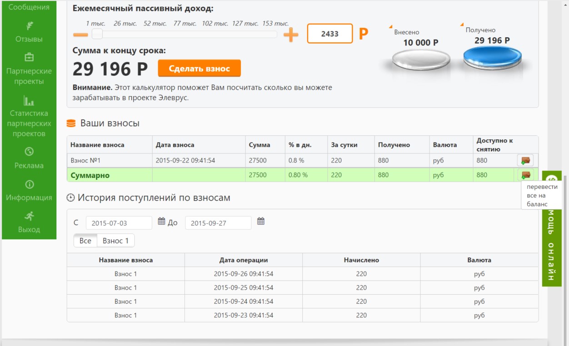569x346 pixels.
Task: Click history row dated 2015-09-25 09:41:54
Action: coord(303,287)
